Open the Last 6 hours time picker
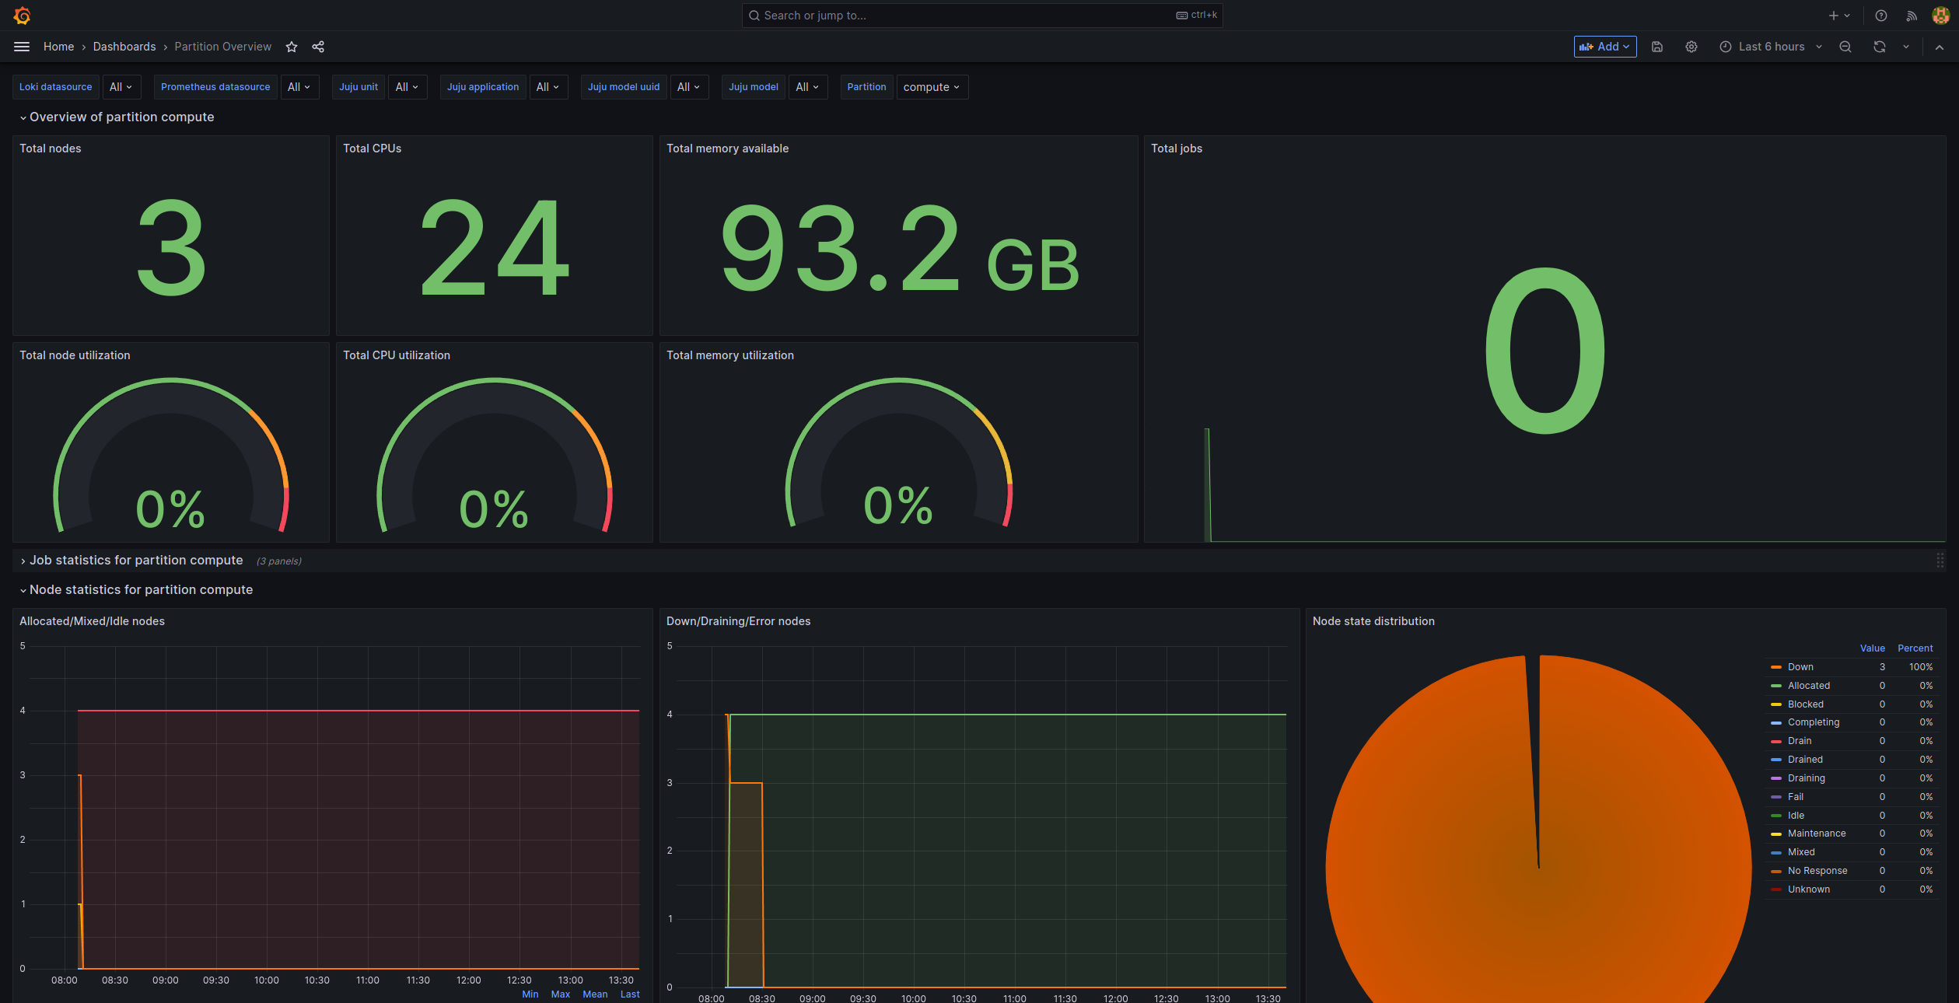The image size is (1959, 1003). click(1771, 47)
